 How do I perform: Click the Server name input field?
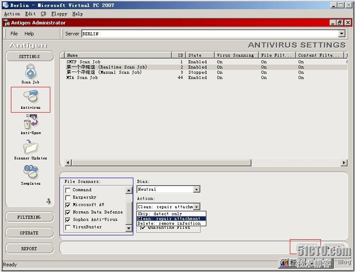tap(210, 34)
